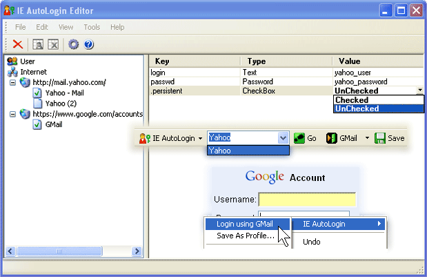Click the Internet network icon in tree
The height and width of the screenshot is (277, 427).
12,72
